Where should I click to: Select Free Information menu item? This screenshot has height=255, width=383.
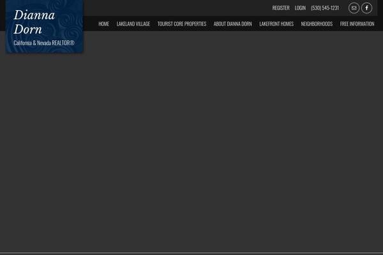357,24
